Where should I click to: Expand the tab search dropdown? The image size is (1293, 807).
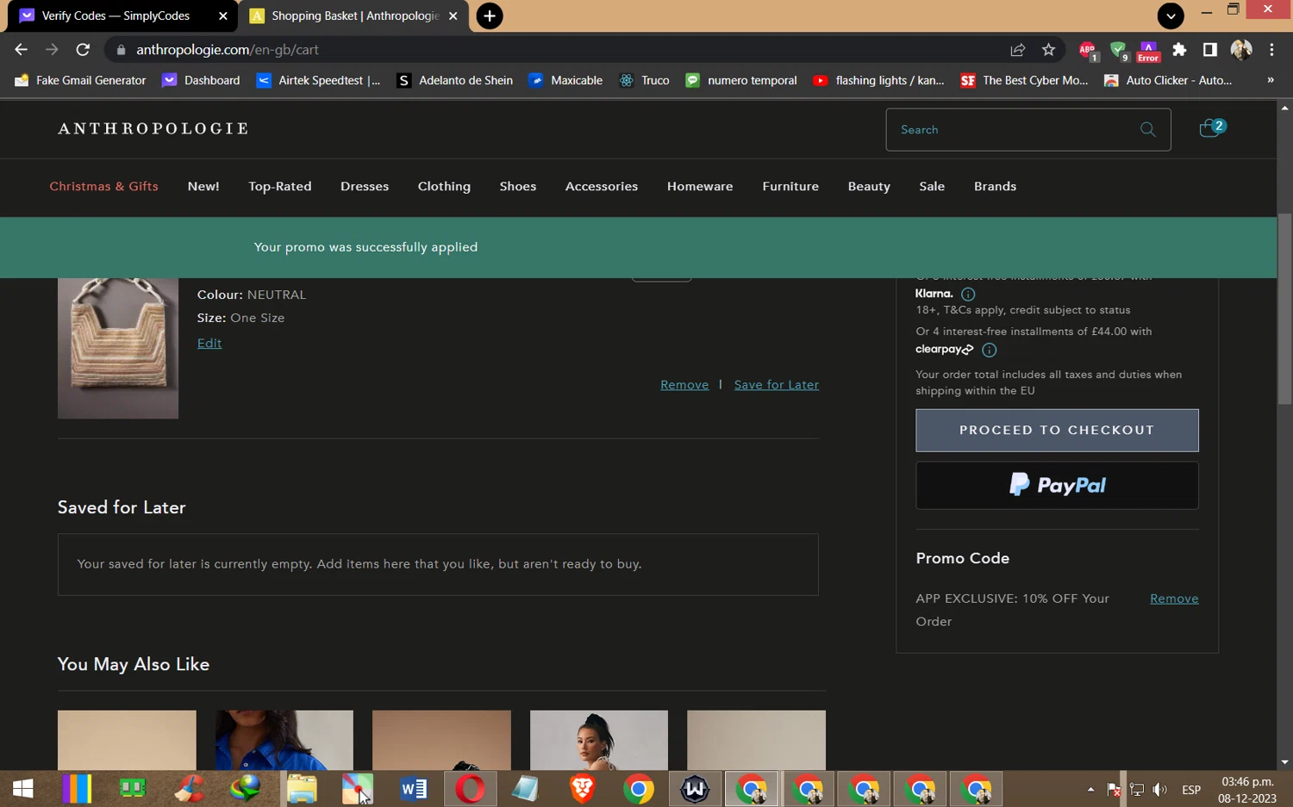coord(1170,16)
